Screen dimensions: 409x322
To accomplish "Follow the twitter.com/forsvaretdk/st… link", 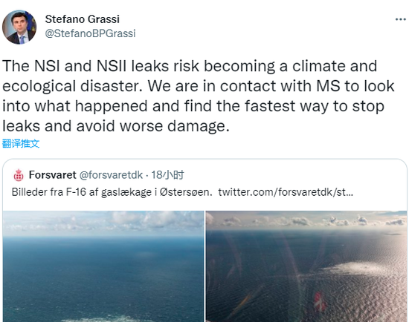I will (x=286, y=192).
